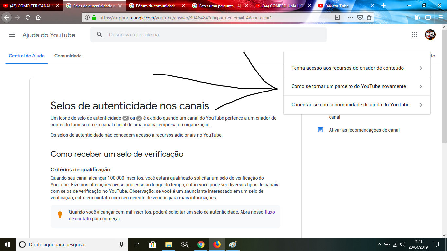The width and height of the screenshot is (447, 251).
Task: Click Digite aqui para pesquisar box
Action: 72,244
